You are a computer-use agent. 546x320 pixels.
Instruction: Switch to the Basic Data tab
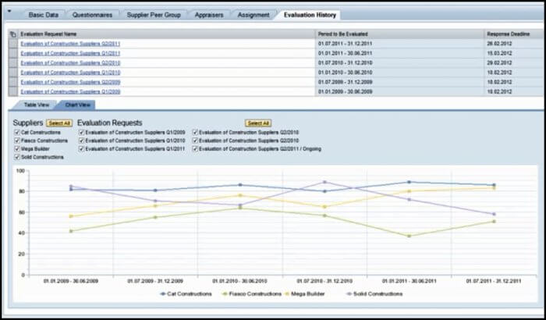click(43, 15)
